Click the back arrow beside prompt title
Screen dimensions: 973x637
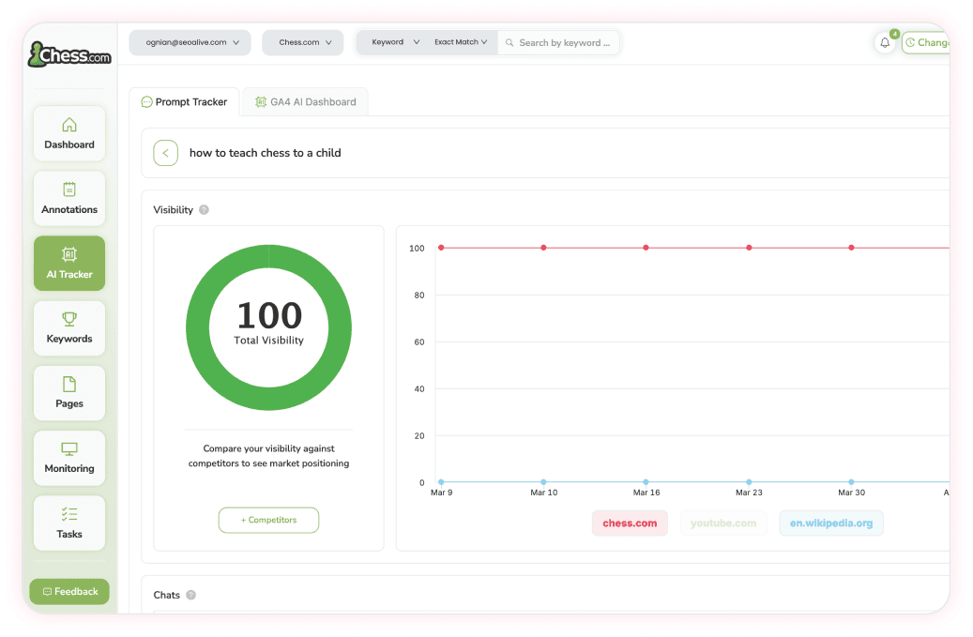click(x=166, y=153)
